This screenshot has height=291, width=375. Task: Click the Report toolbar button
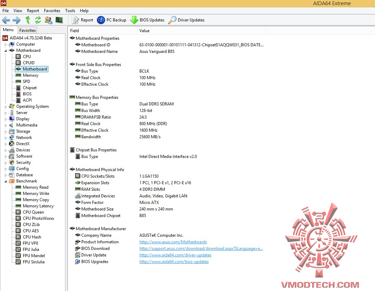pos(83,20)
